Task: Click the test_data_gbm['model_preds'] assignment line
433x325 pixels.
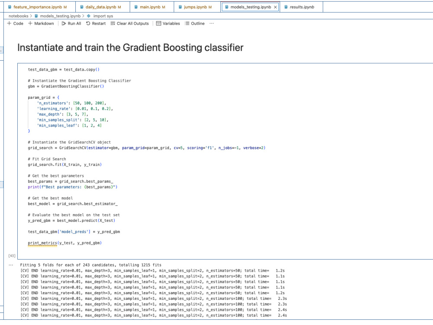Action: click(x=74, y=232)
